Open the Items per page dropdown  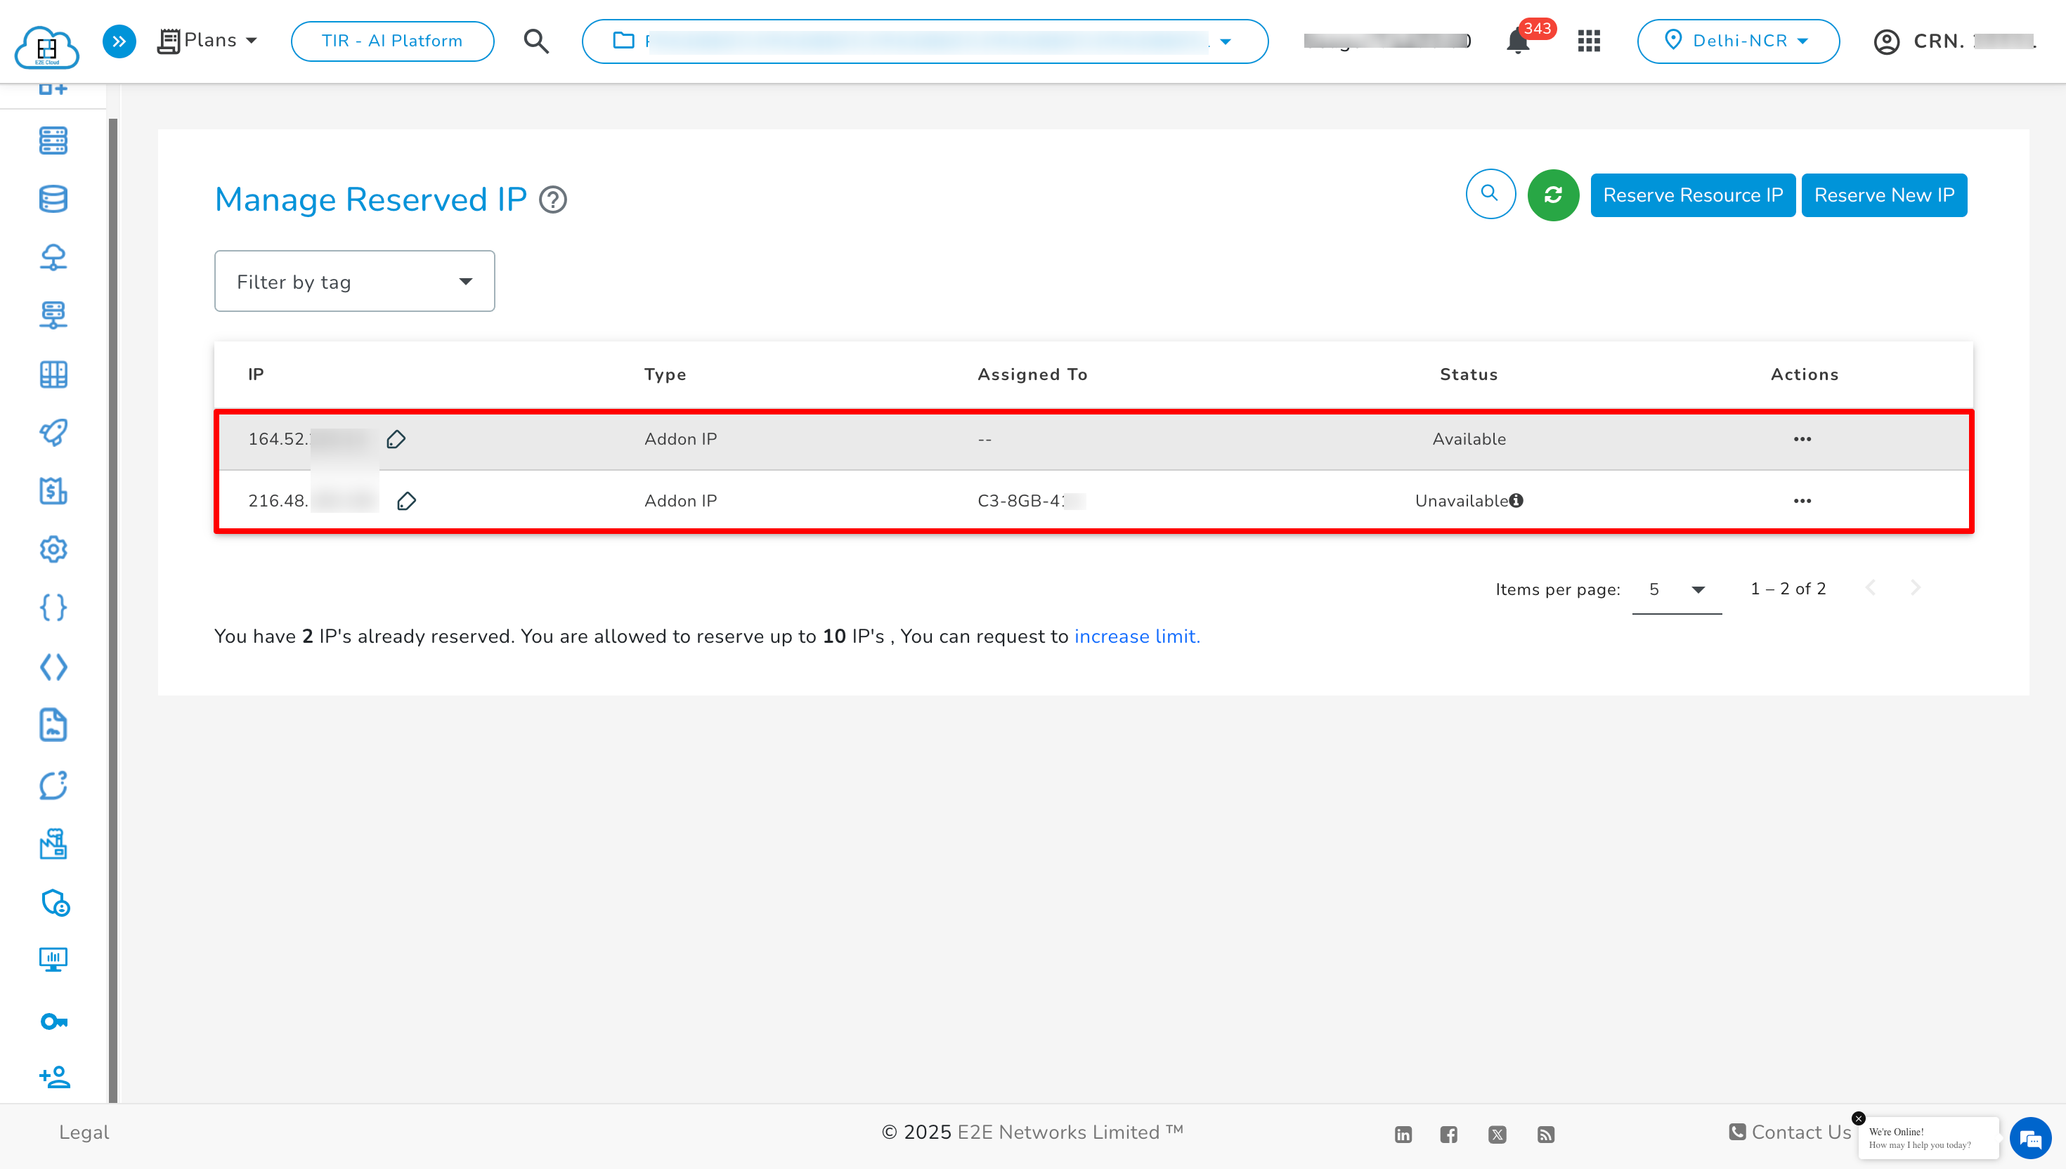coord(1677,589)
